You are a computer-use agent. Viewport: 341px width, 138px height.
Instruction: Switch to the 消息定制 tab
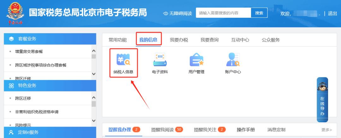276,130
